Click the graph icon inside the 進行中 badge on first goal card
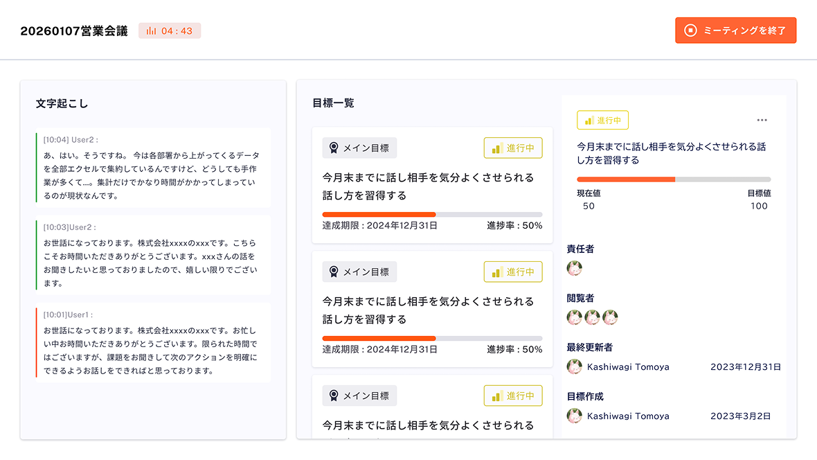Viewport: 817px width, 460px height. tap(496, 148)
